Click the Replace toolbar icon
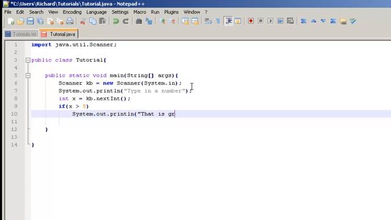This screenshot has height=220, width=391. tap(149, 21)
